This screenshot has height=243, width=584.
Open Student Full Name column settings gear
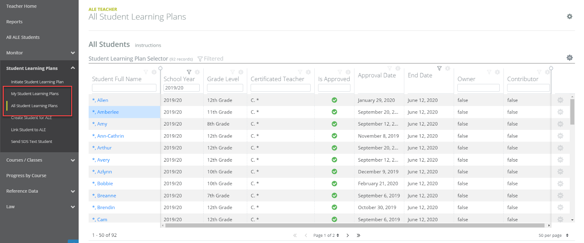tap(154, 72)
